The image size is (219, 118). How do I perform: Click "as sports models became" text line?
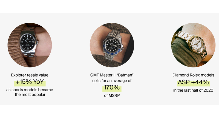coord(30,90)
